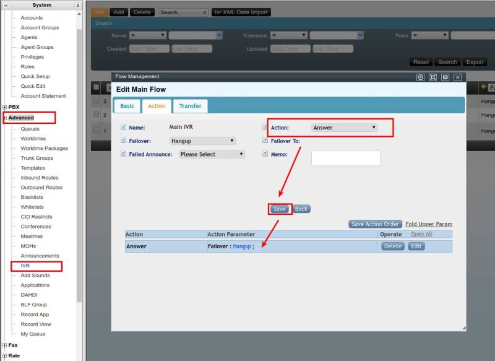Click help icon beside Failed Announce
Viewport: 495px width, 361px height.
point(123,154)
